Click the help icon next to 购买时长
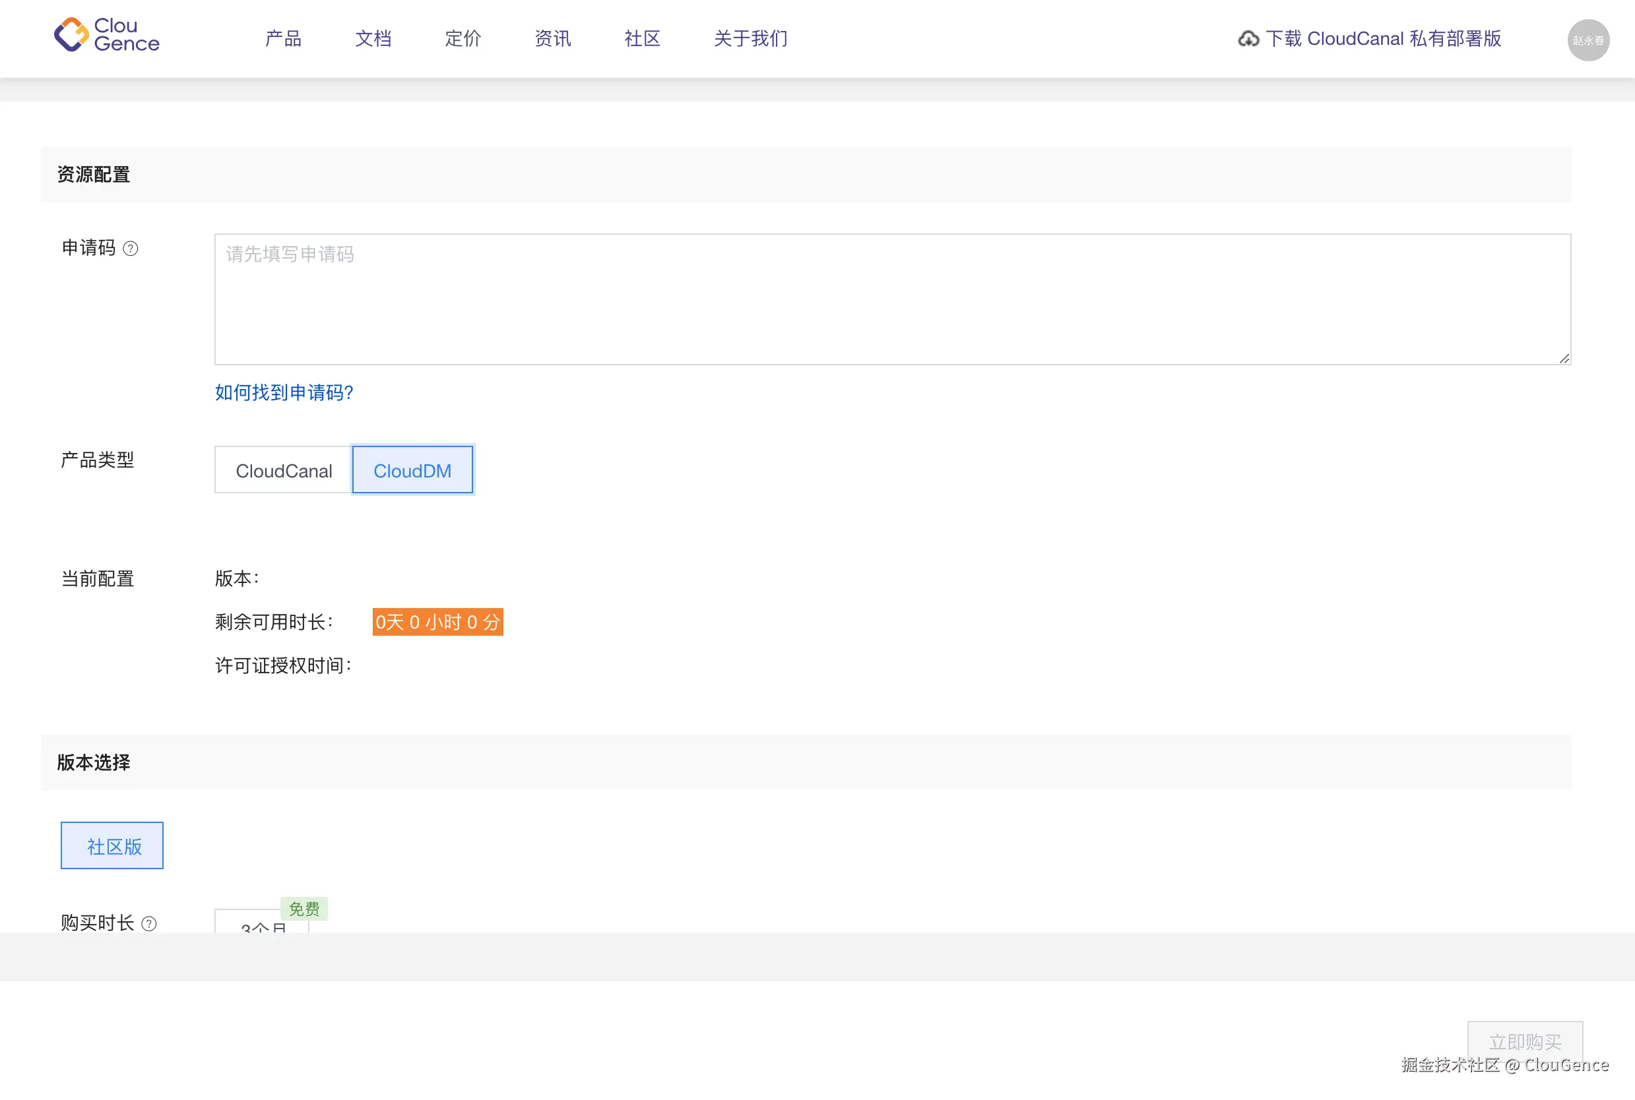The image size is (1635, 1100). click(x=148, y=924)
